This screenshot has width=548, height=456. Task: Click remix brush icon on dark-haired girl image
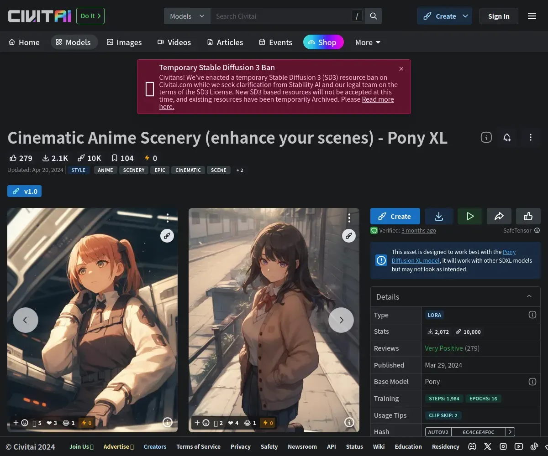click(x=349, y=236)
